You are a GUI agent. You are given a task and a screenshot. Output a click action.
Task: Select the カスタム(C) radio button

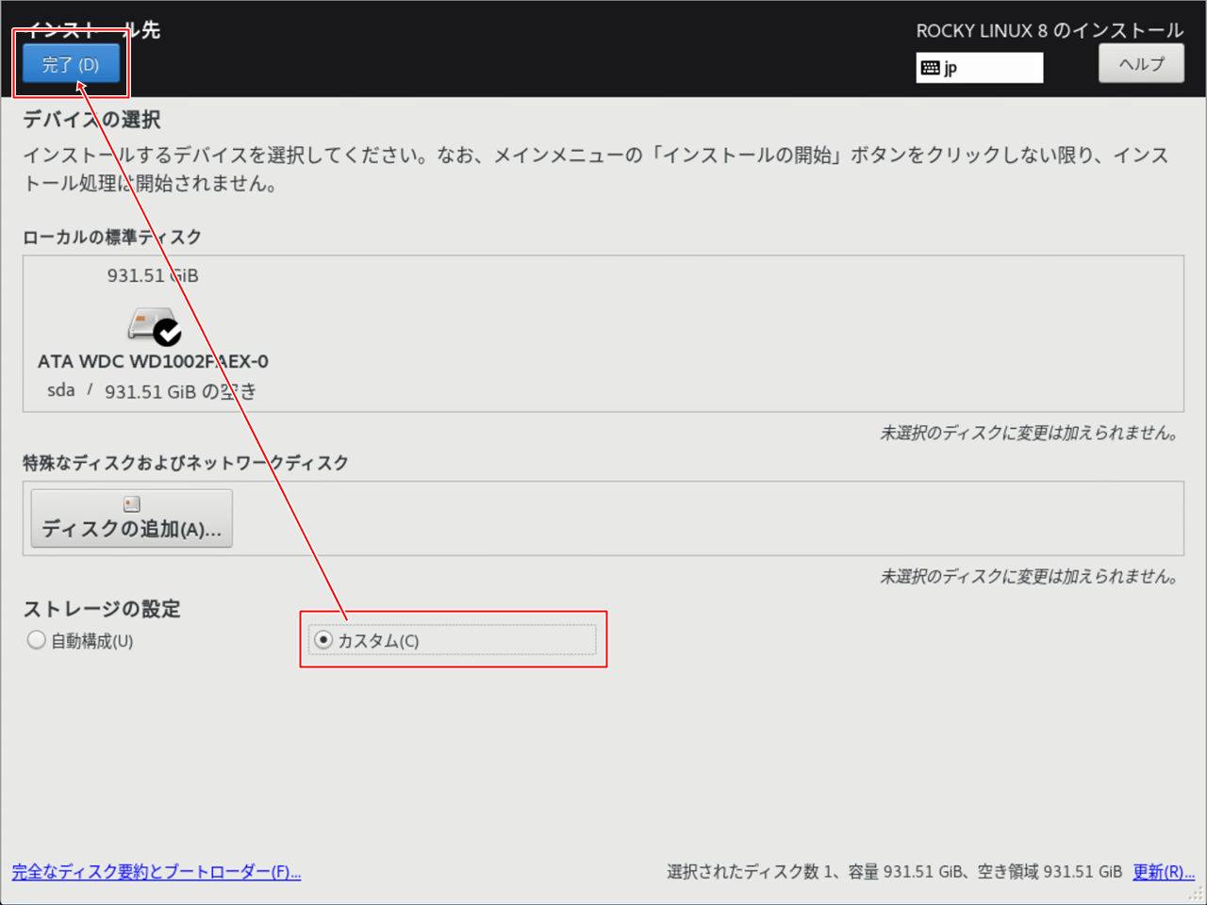point(323,640)
